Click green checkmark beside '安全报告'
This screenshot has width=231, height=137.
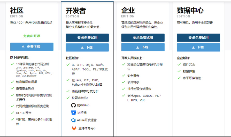point(124,76)
